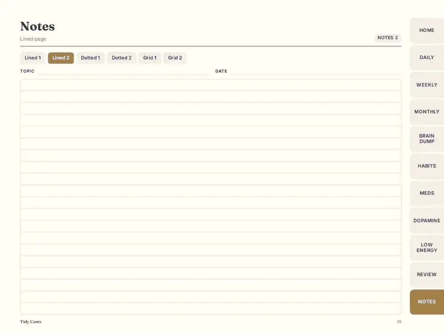Go to the Dopamine tab

click(427, 220)
